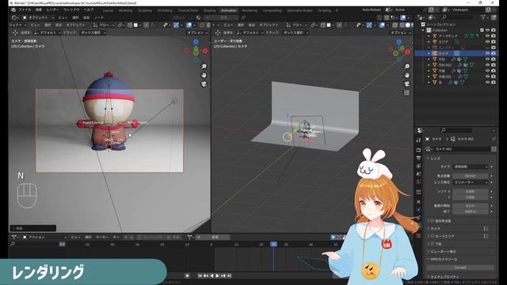507x285 pixels.
Task: Click the Convert button
Action: coord(460,268)
